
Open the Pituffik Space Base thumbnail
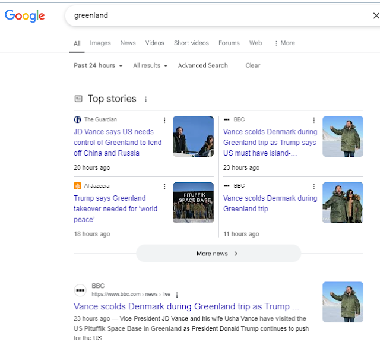(193, 203)
